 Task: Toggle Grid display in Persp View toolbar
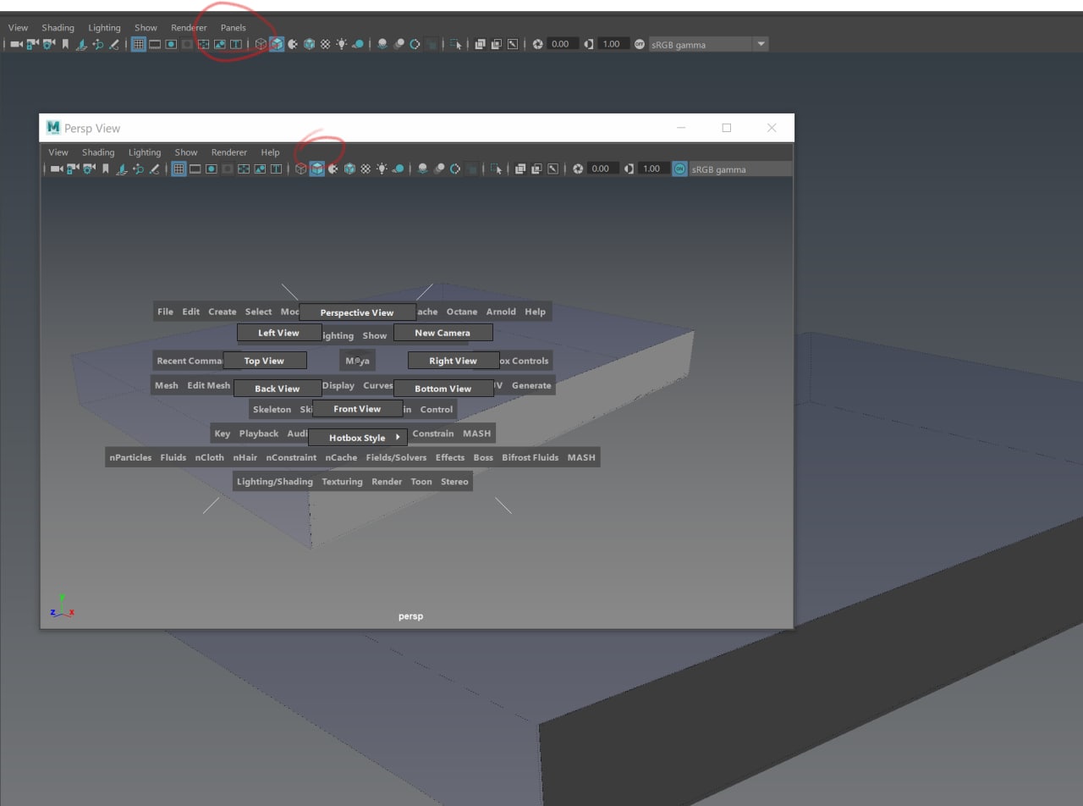pos(179,169)
